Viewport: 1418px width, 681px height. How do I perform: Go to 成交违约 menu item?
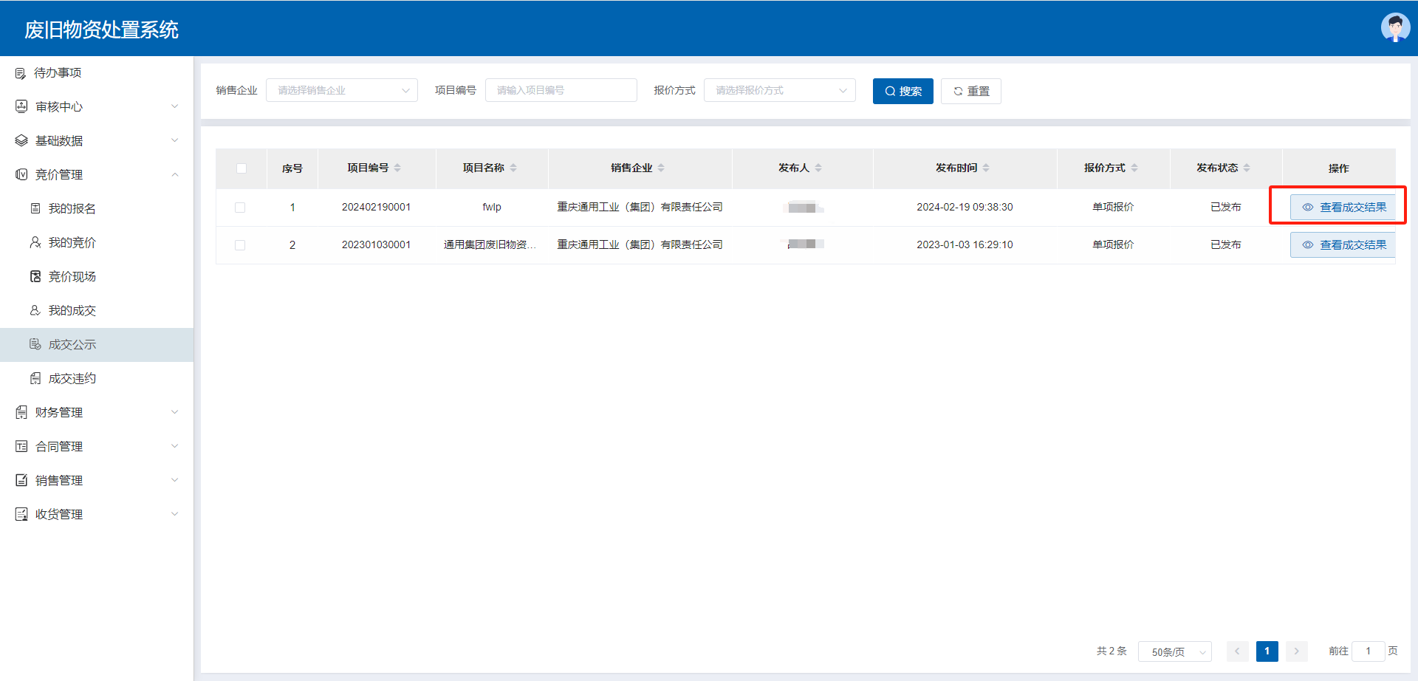(72, 378)
